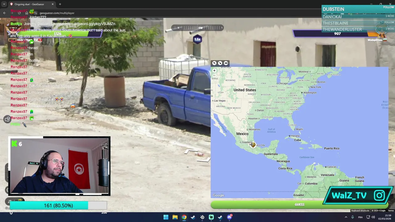
Task: Expand the browser tab search dropdown
Action: [x=4, y=4]
